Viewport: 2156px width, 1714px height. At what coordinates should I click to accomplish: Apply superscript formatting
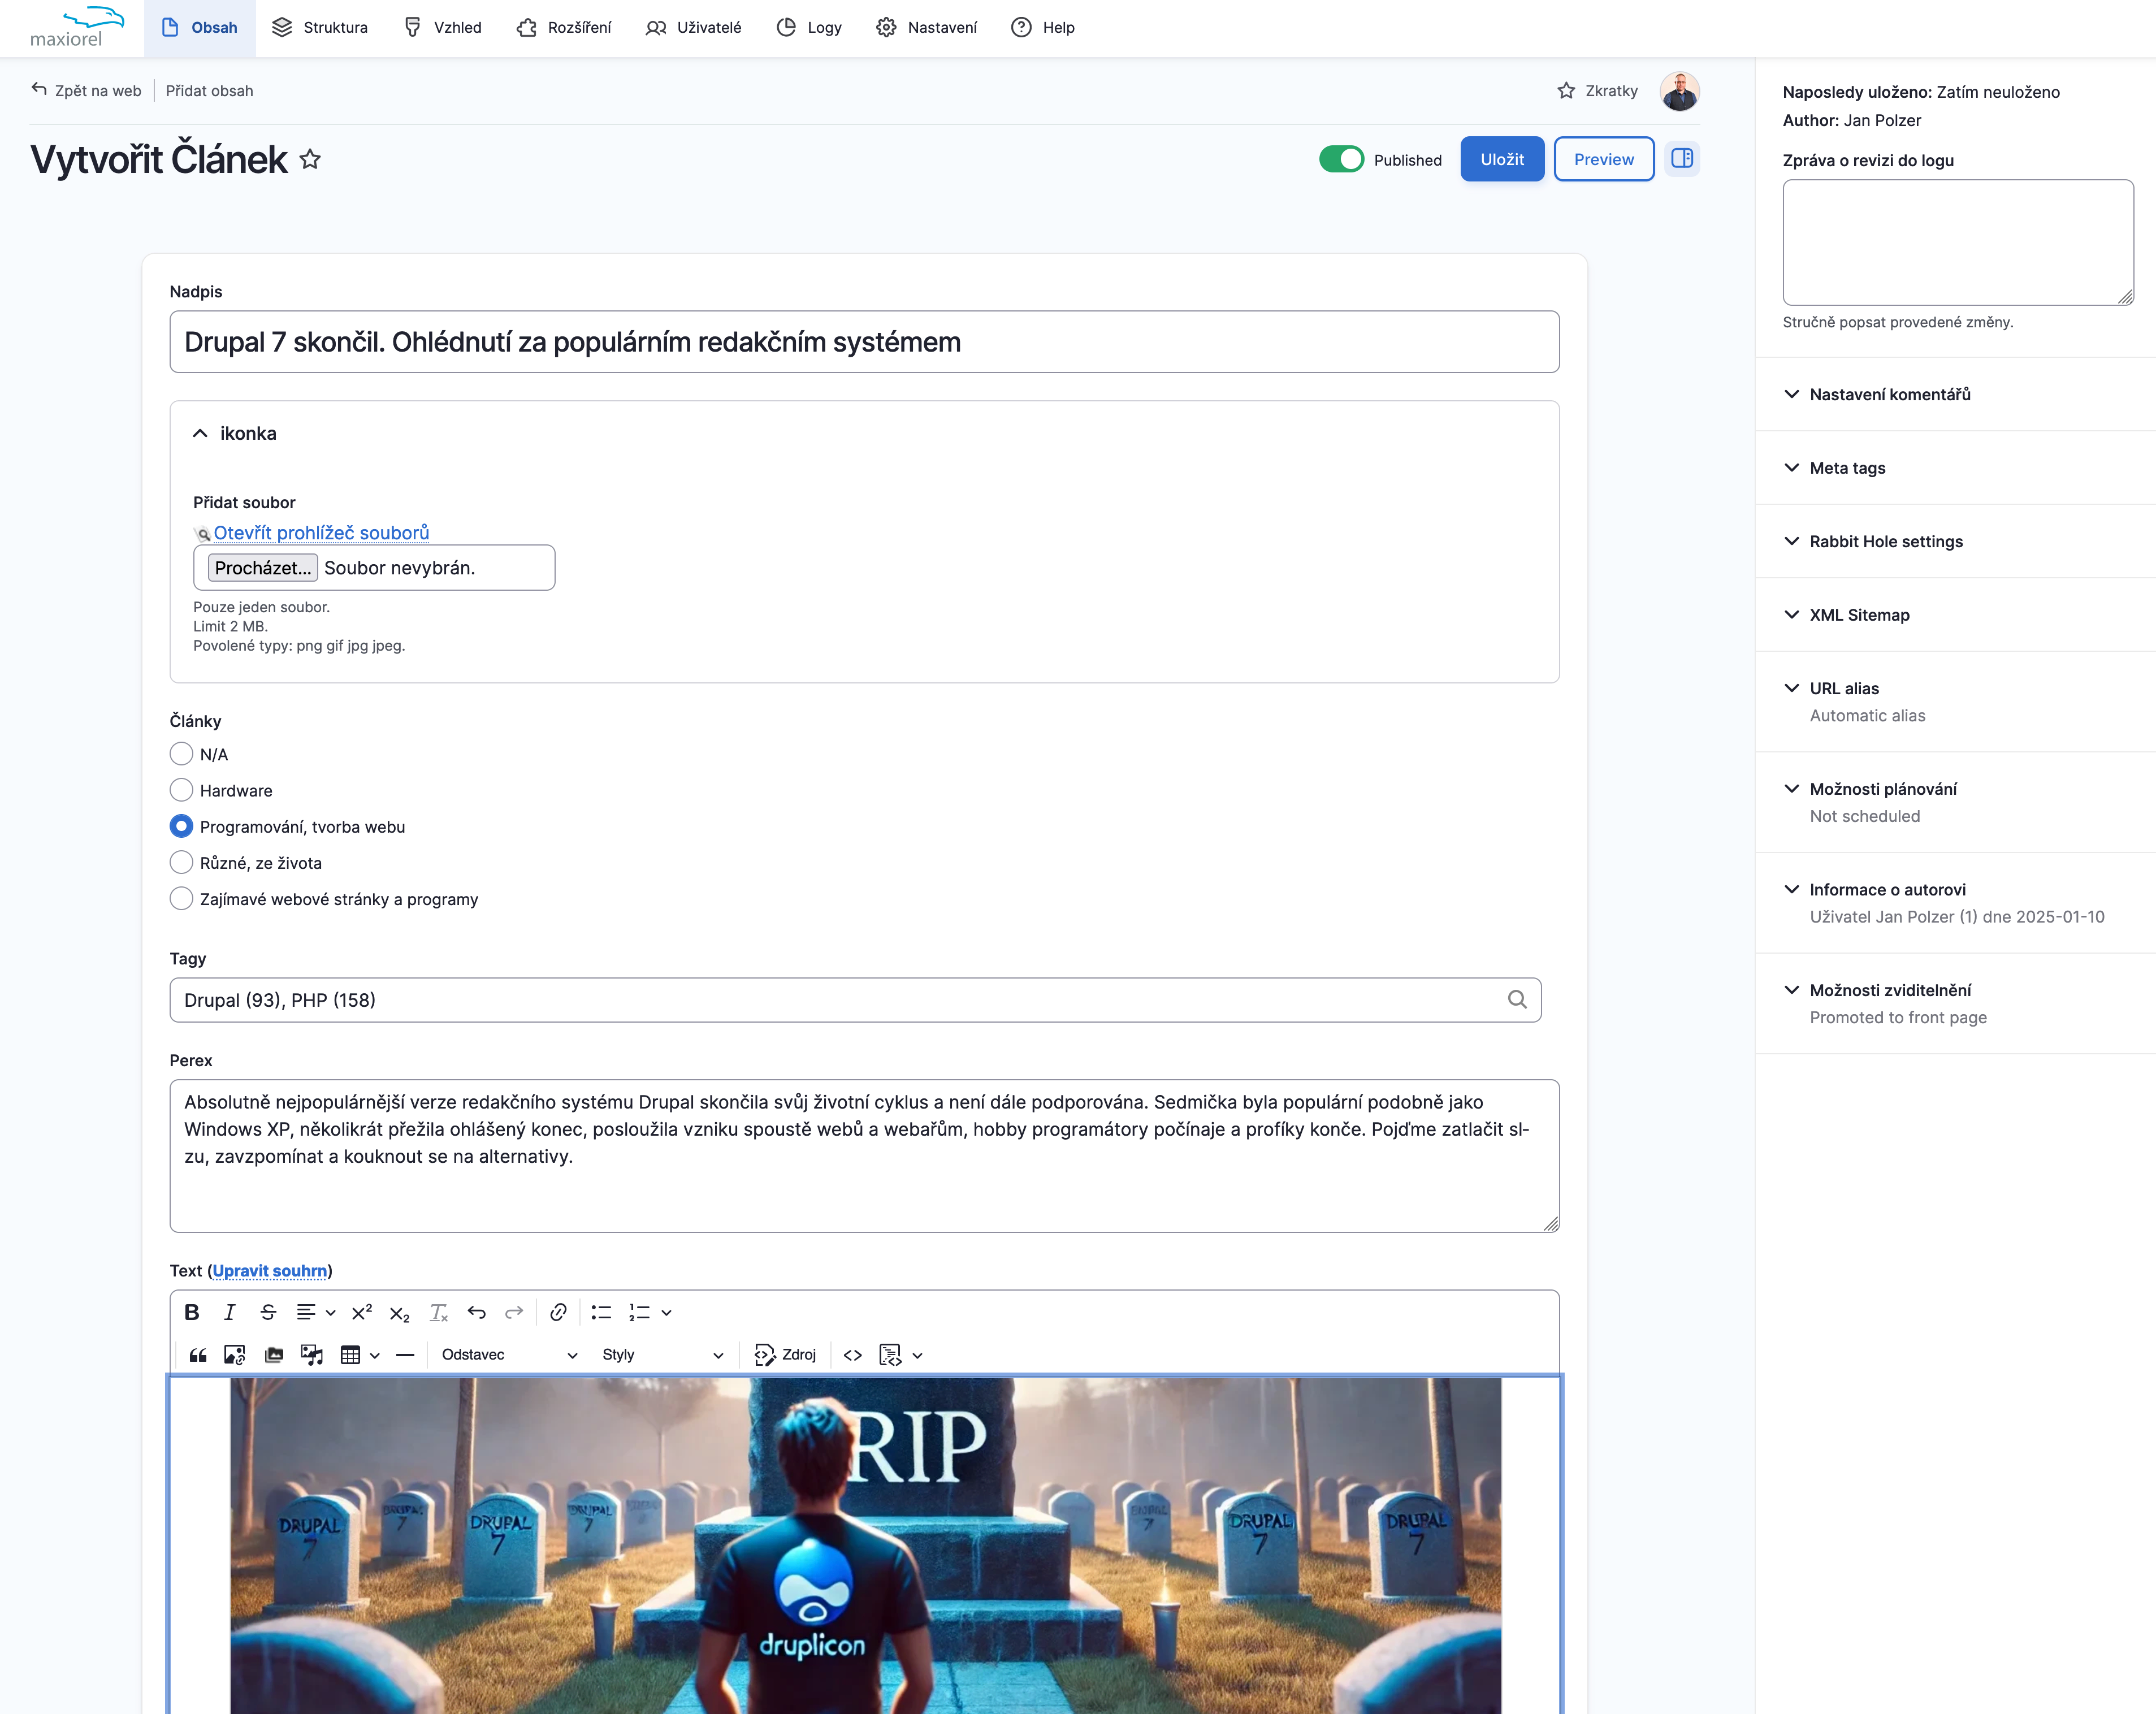coord(362,1312)
